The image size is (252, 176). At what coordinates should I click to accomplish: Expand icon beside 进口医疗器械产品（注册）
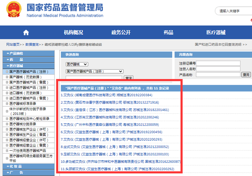pyautogui.click(x=7, y=88)
